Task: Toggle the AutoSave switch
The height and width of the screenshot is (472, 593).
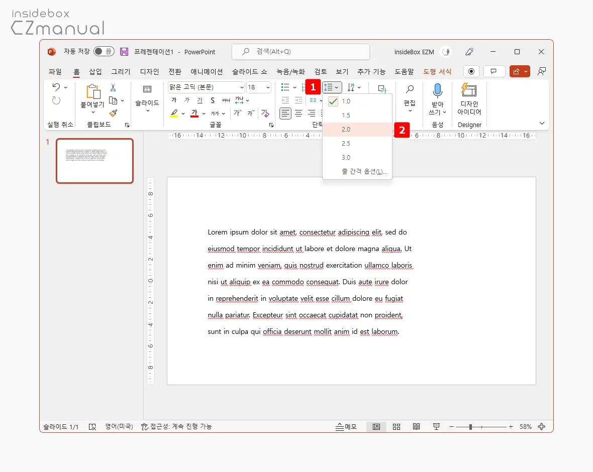Action: coord(104,52)
